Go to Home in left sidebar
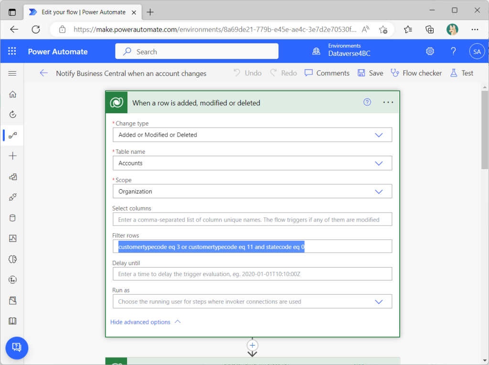Screen dimensions: 489x365 click(x=13, y=94)
